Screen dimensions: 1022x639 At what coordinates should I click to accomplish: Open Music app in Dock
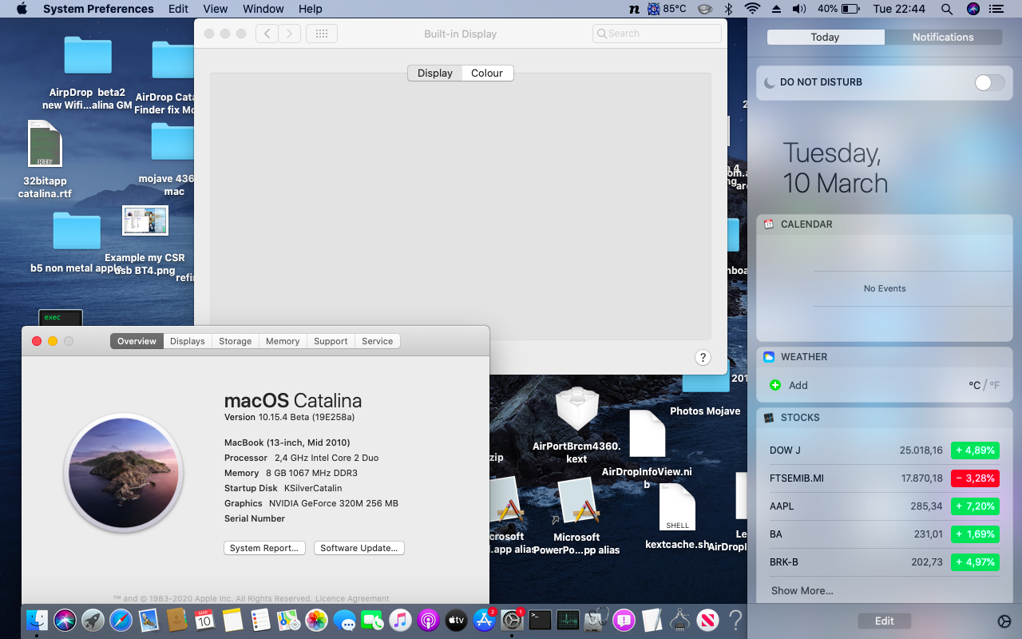coord(400,620)
